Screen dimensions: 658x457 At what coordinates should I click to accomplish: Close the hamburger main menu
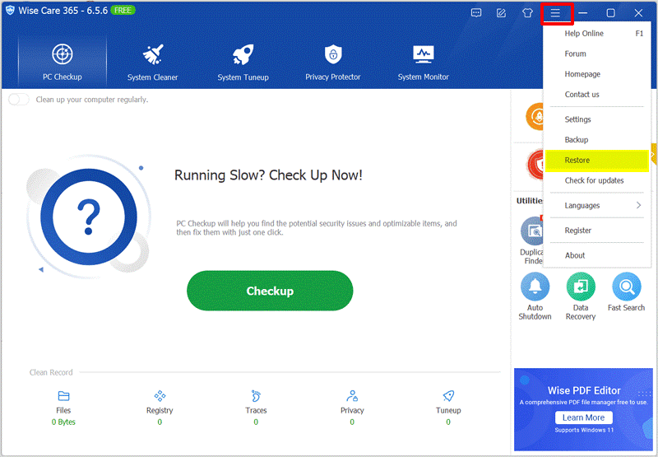pyautogui.click(x=556, y=13)
